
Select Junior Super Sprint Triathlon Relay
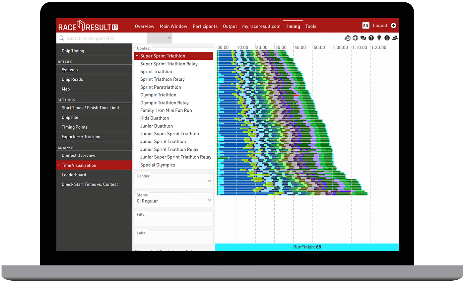click(x=173, y=157)
